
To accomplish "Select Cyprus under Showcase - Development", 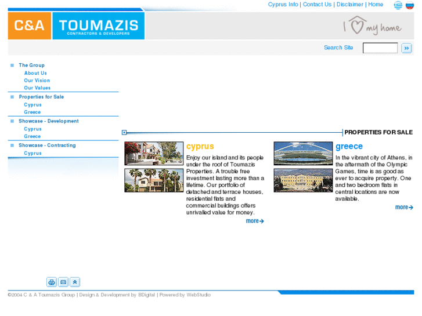I will tap(33, 129).
